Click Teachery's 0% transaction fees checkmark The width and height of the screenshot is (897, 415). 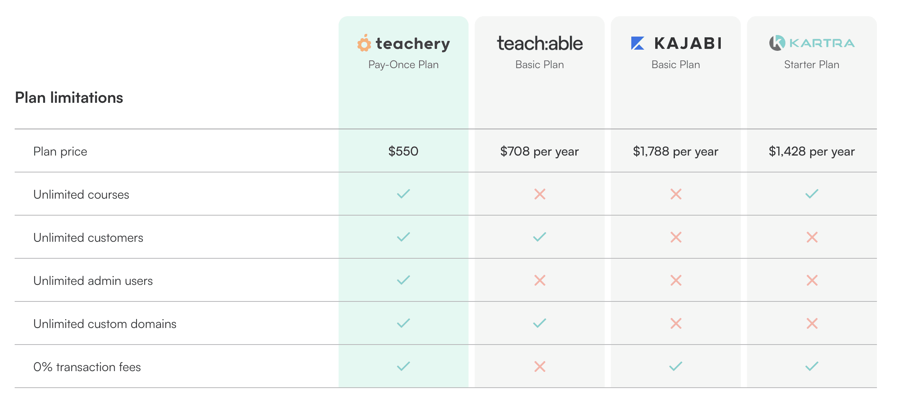click(403, 366)
